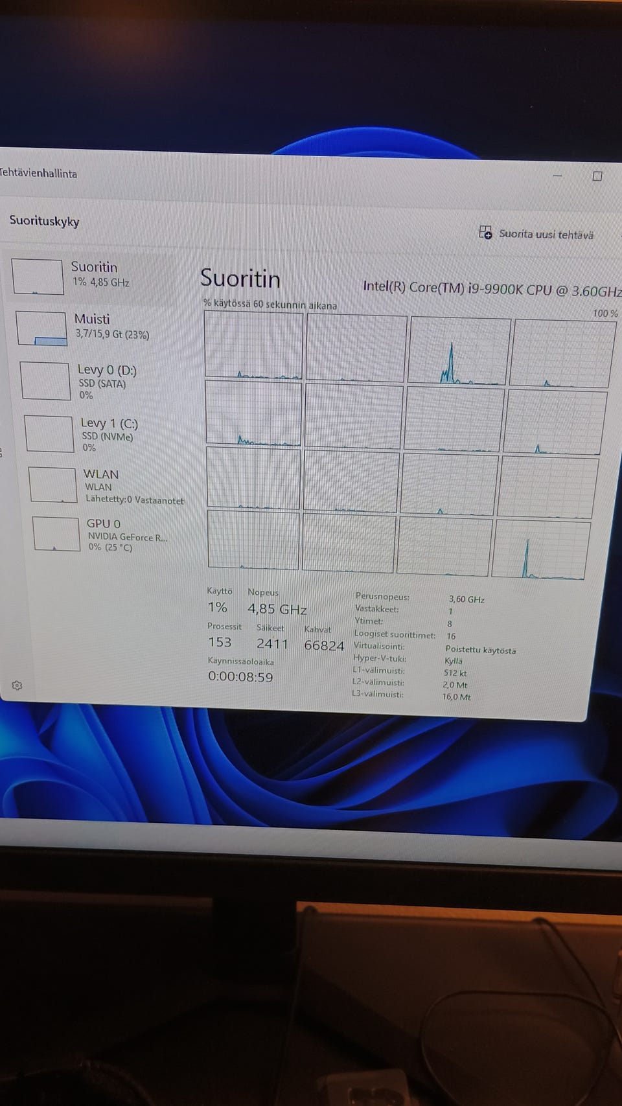Click the Suoritin graph panel heading
Viewport: 622px width, 1106px height.
(x=240, y=279)
